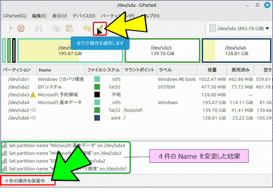Select the /dev/sda6 block in disk map
Image resolution: width=273 pixels, height=195 pixels.
235,50
